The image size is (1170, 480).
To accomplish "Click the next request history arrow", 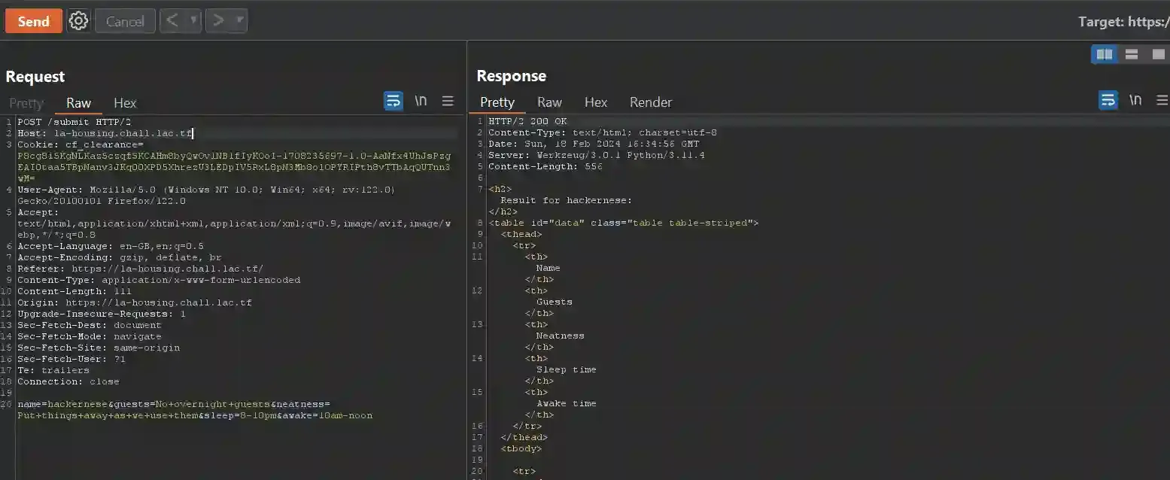I will (x=218, y=21).
